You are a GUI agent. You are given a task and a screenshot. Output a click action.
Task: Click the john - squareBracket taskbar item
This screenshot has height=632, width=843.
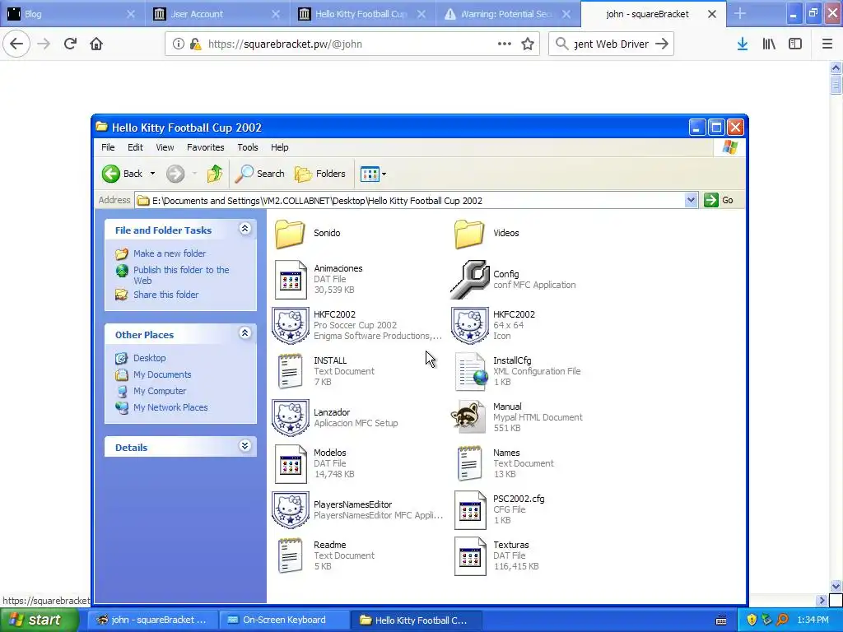click(152, 620)
